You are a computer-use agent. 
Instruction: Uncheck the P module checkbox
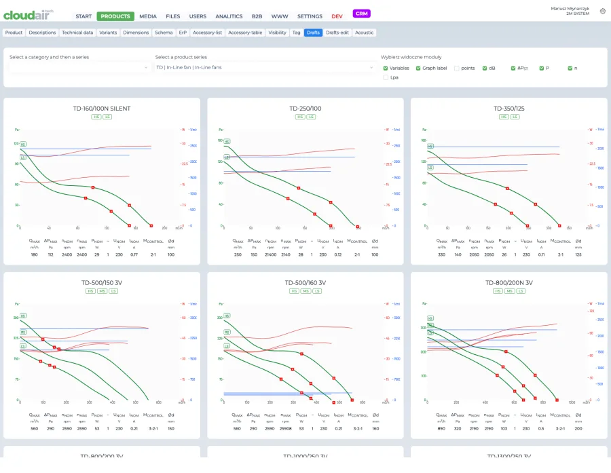point(542,68)
